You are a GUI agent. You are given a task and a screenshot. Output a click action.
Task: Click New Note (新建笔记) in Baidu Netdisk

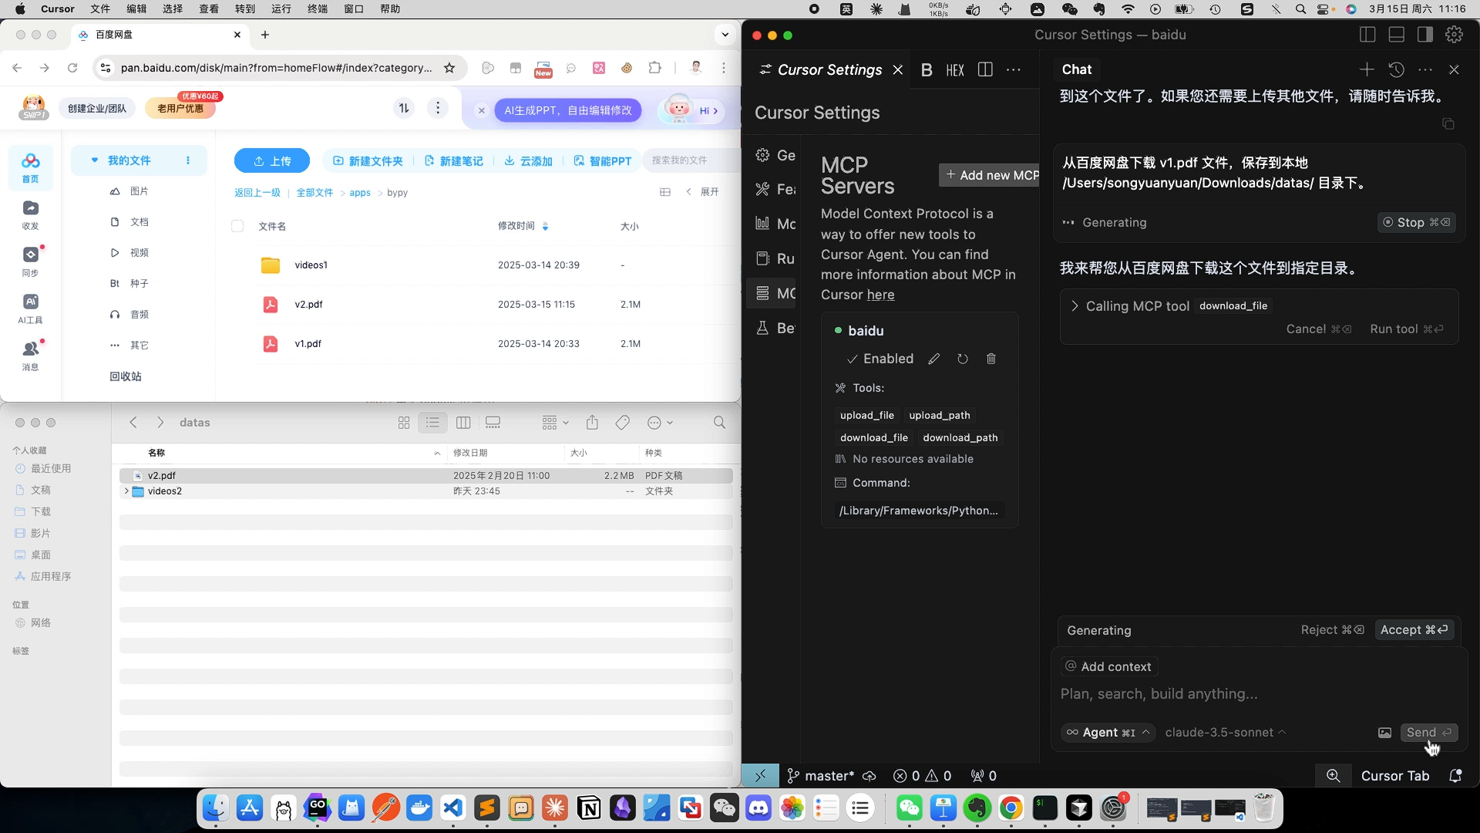tap(453, 160)
